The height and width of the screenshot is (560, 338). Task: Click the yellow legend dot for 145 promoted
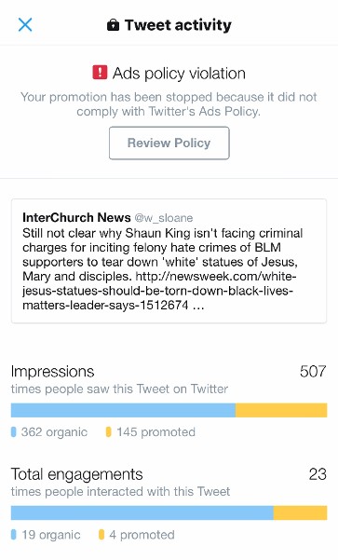(x=109, y=432)
